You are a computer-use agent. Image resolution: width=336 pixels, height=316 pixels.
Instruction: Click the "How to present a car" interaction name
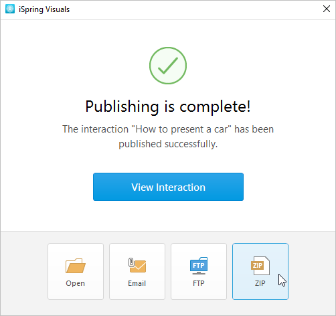pyautogui.click(x=181, y=129)
